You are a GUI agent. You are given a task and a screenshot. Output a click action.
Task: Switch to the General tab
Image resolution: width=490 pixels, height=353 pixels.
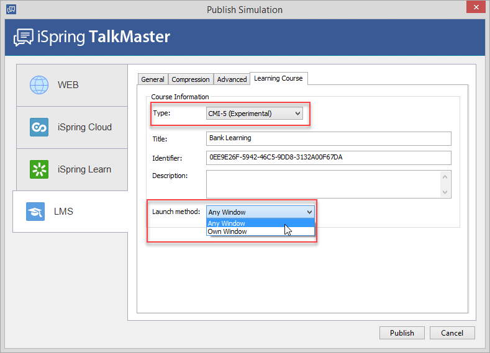point(153,79)
